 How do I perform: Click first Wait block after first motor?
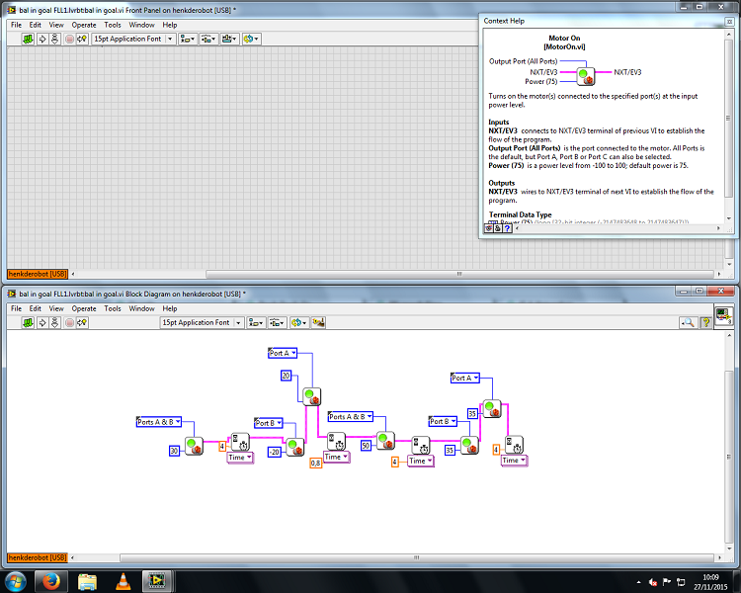(x=240, y=442)
